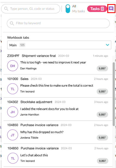Image resolution: width=116 pixels, height=168 pixels.
Task: Open the Main 125 workbook tab selector
Action: point(59,45)
